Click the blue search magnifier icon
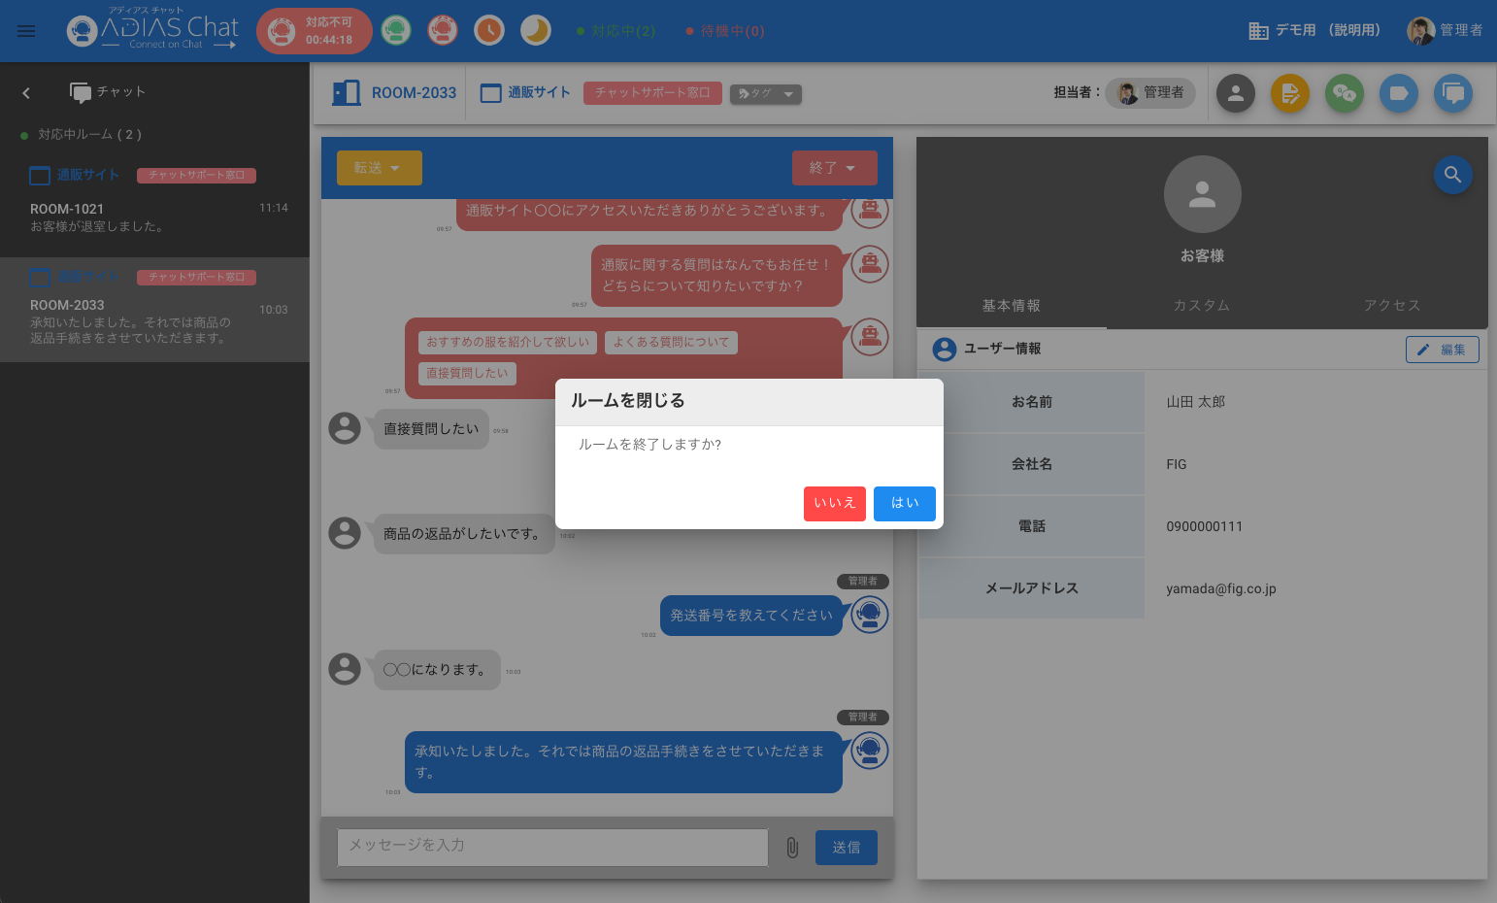The width and height of the screenshot is (1497, 903). [1452, 175]
